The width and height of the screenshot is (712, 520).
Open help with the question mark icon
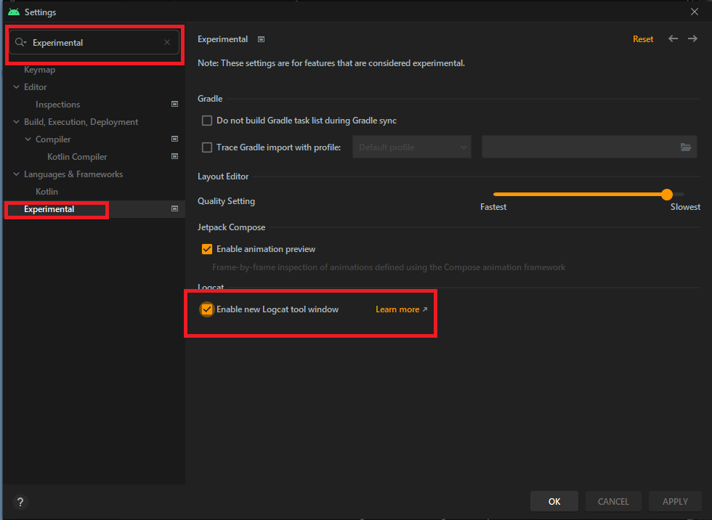click(20, 502)
